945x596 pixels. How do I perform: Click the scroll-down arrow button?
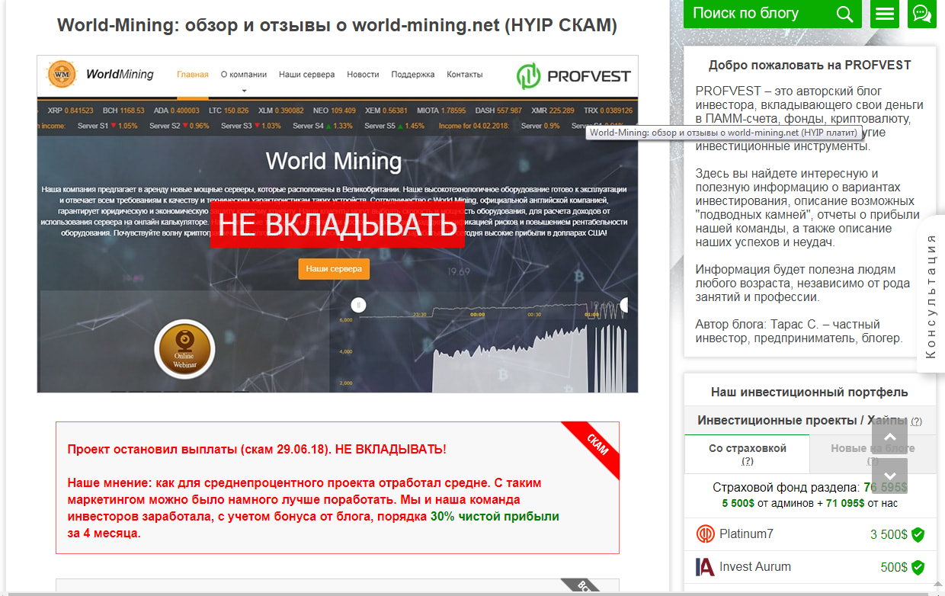tap(889, 476)
